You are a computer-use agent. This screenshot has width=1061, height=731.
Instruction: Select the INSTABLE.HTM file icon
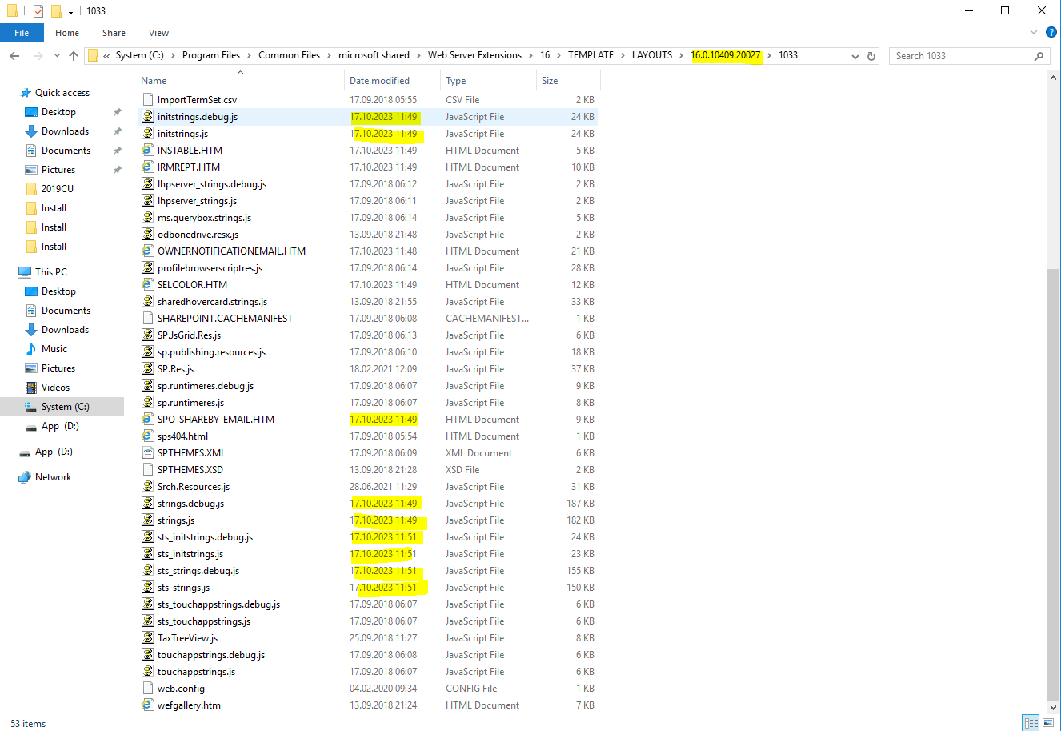pyautogui.click(x=147, y=151)
